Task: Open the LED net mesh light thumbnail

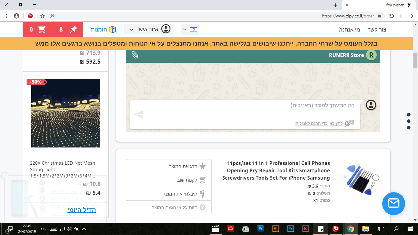Action: click(65, 113)
